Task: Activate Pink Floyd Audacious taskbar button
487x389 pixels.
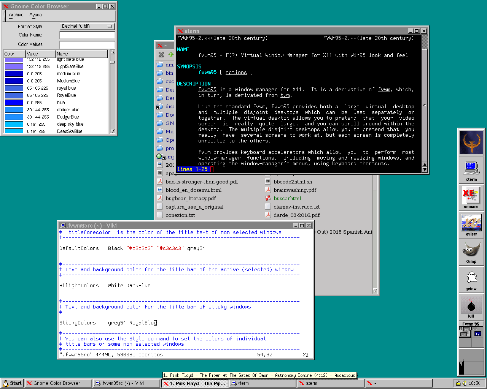Action: pyautogui.click(x=195, y=383)
